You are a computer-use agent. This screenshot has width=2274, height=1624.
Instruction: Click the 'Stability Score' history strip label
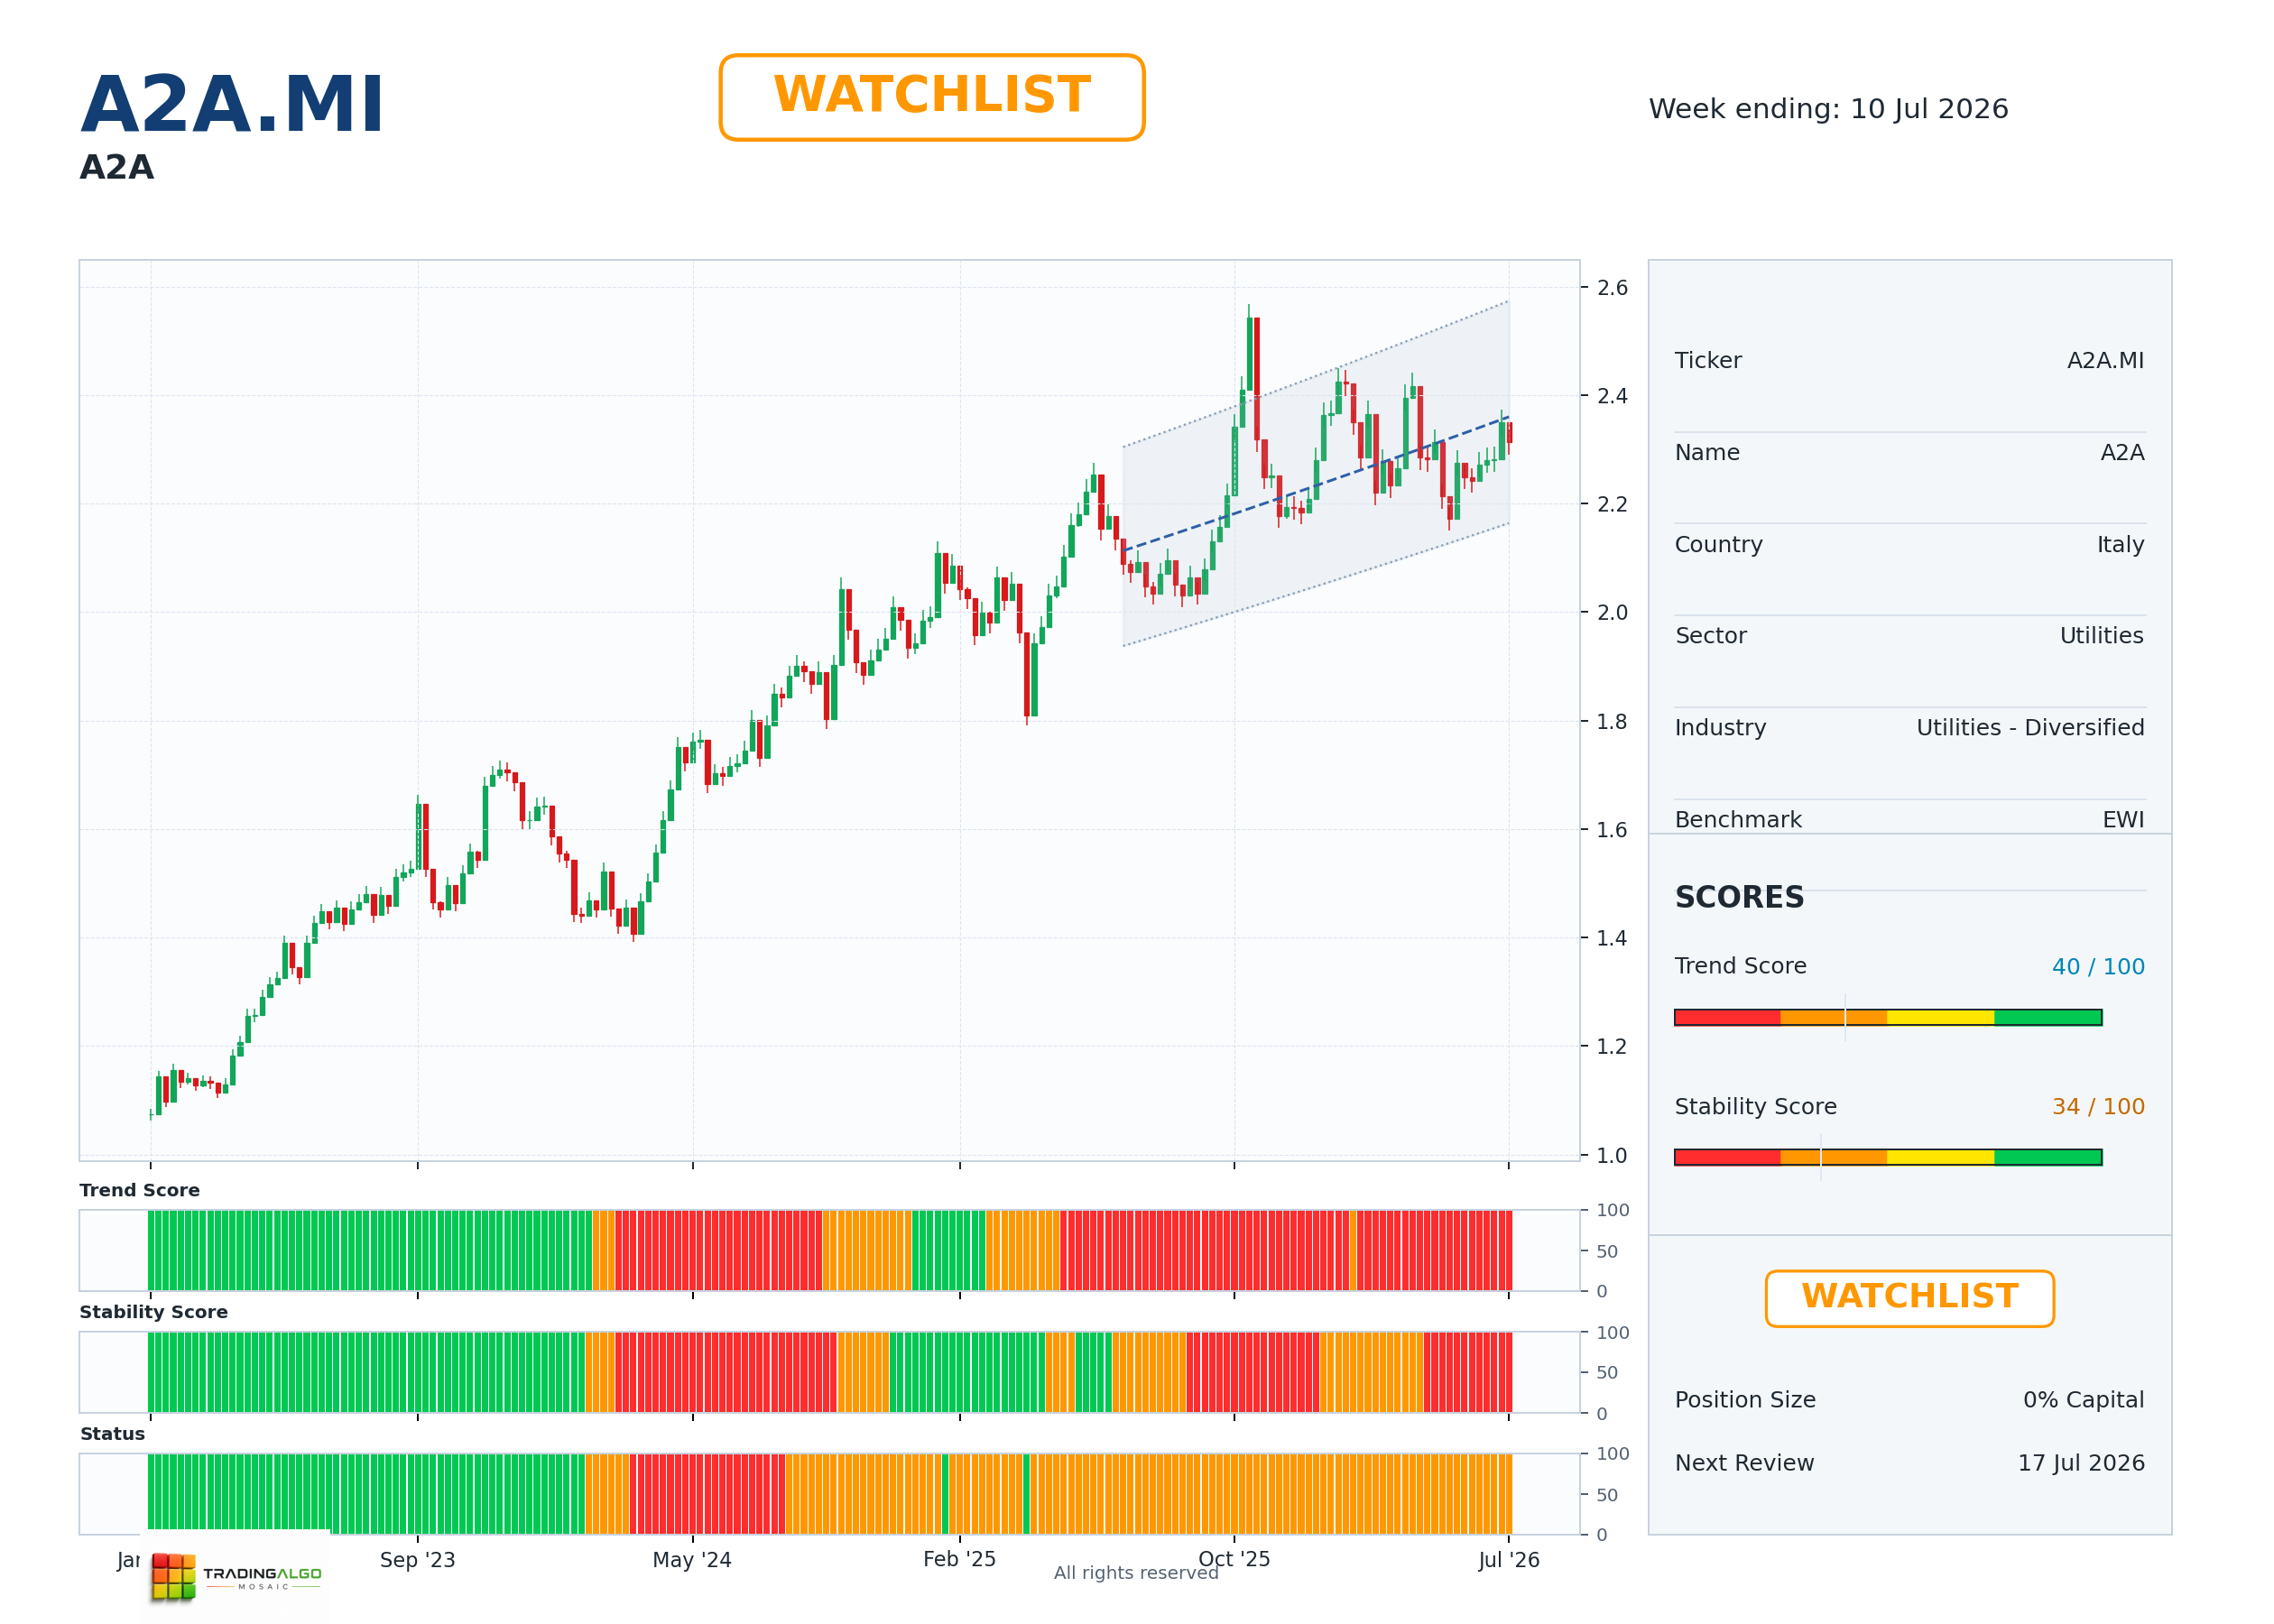coord(153,1312)
